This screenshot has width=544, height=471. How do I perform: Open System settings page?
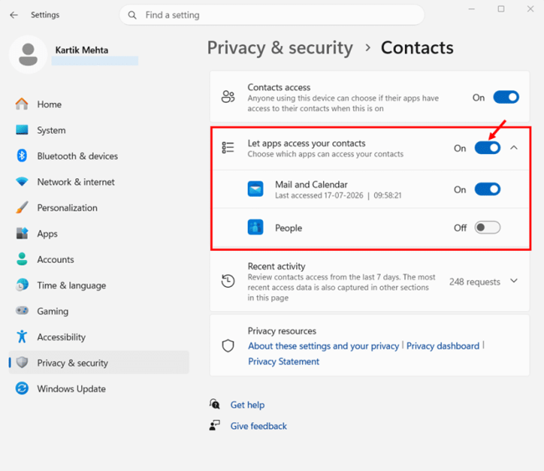(x=99, y=130)
